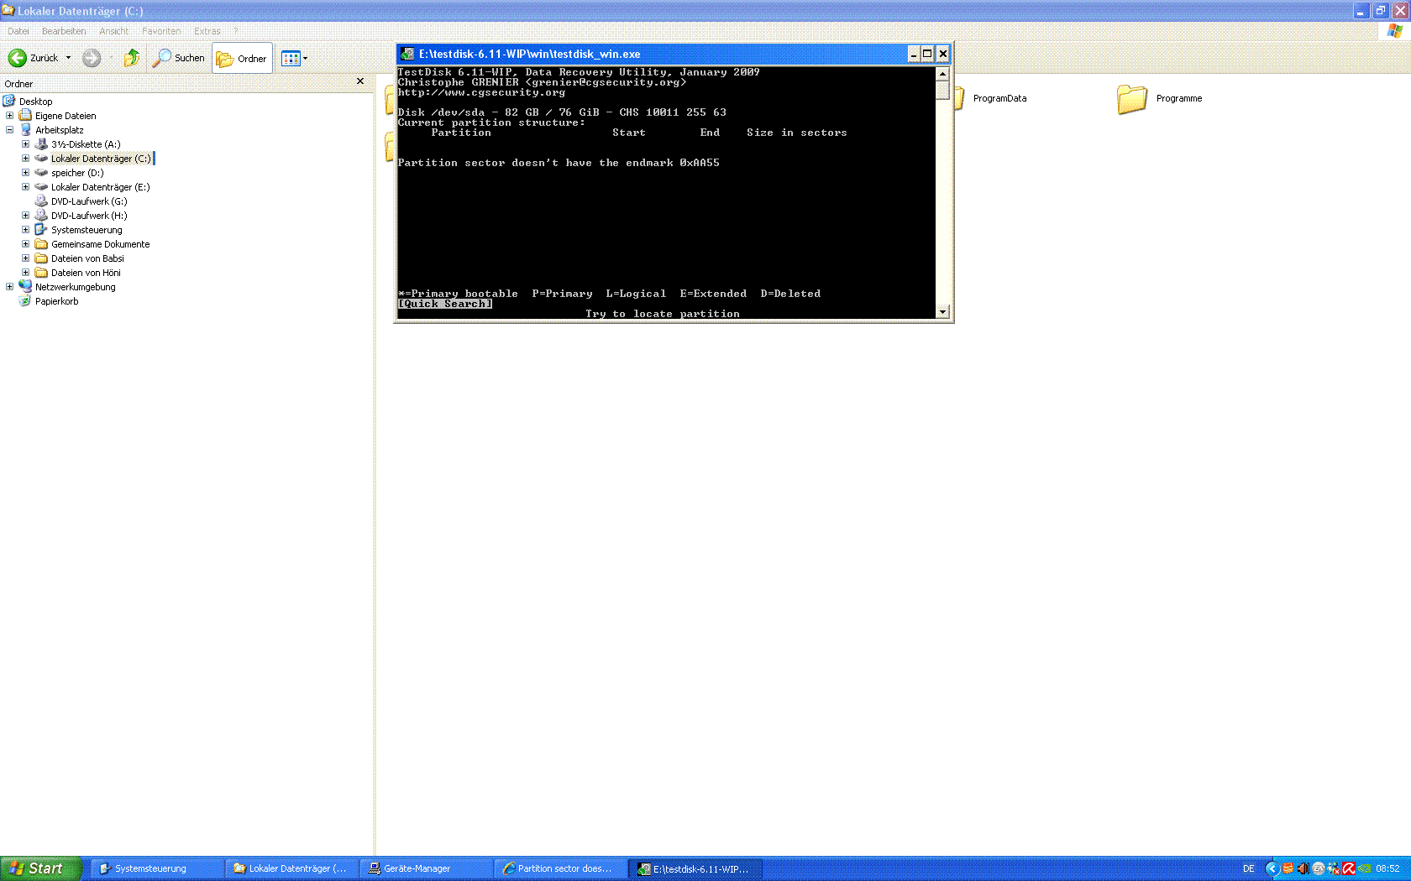Open Suchen search in Explorer toolbar
Screen dimensions: 1411x881
[x=178, y=58]
